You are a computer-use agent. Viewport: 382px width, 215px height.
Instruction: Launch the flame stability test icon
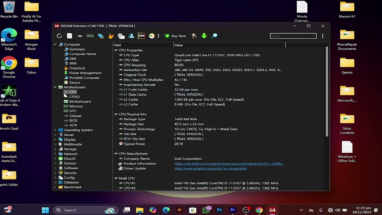111,36
